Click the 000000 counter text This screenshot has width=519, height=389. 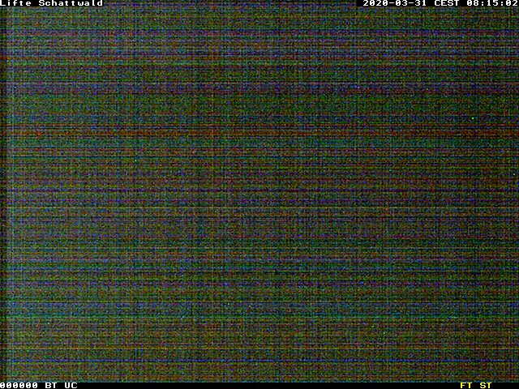coord(19,386)
